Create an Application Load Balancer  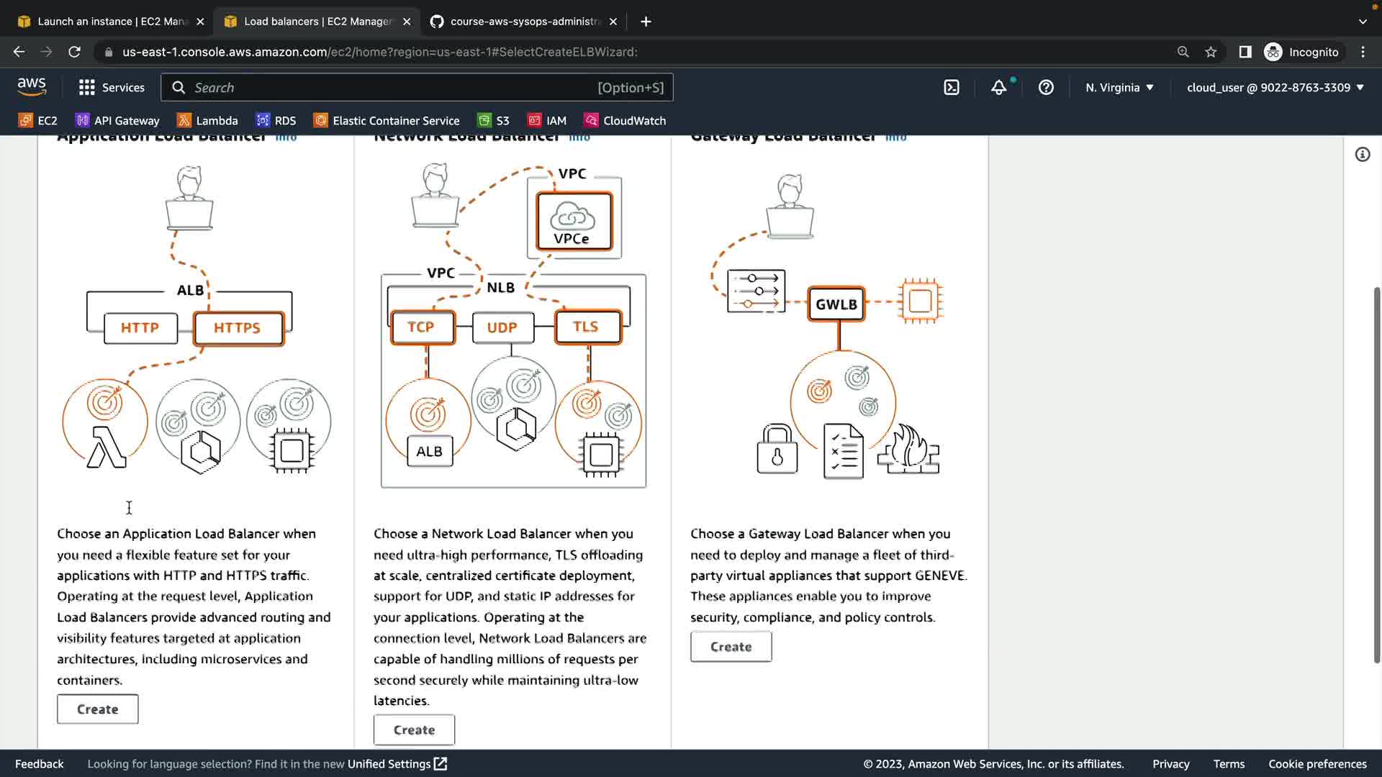point(98,709)
